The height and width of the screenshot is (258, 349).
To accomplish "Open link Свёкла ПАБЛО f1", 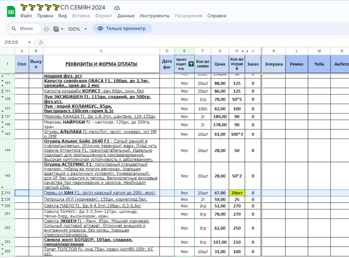I will 92,206.
